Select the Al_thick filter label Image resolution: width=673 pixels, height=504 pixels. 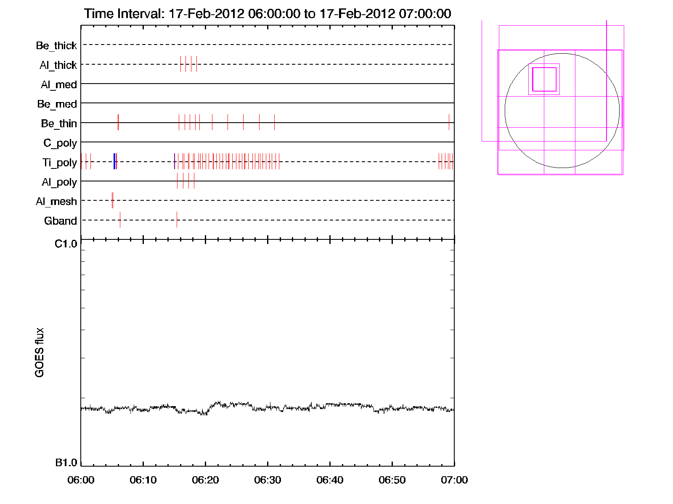[58, 65]
